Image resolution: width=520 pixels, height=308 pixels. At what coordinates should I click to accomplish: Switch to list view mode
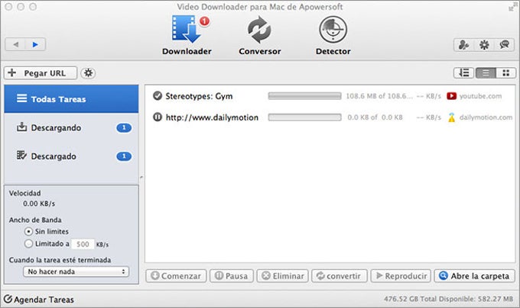point(486,73)
